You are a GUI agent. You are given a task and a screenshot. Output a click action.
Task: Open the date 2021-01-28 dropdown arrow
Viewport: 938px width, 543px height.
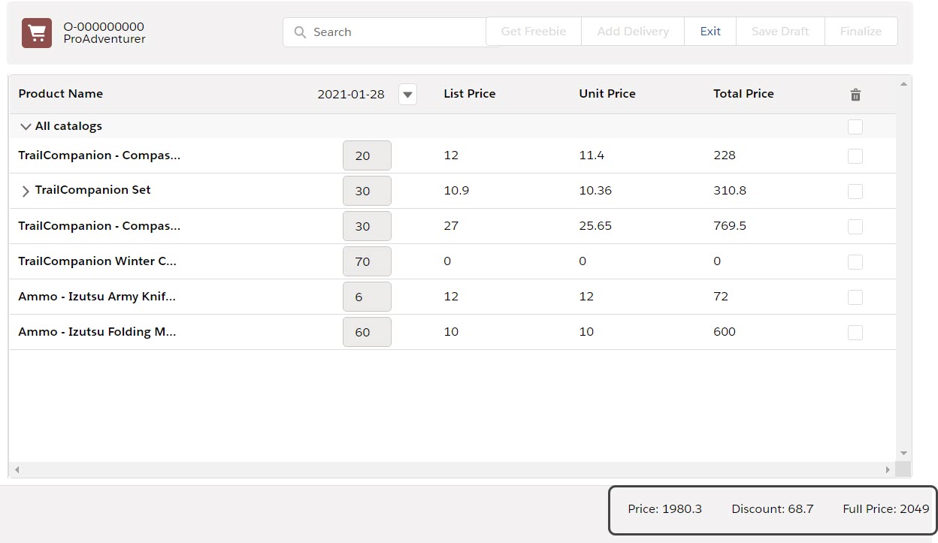coord(407,95)
